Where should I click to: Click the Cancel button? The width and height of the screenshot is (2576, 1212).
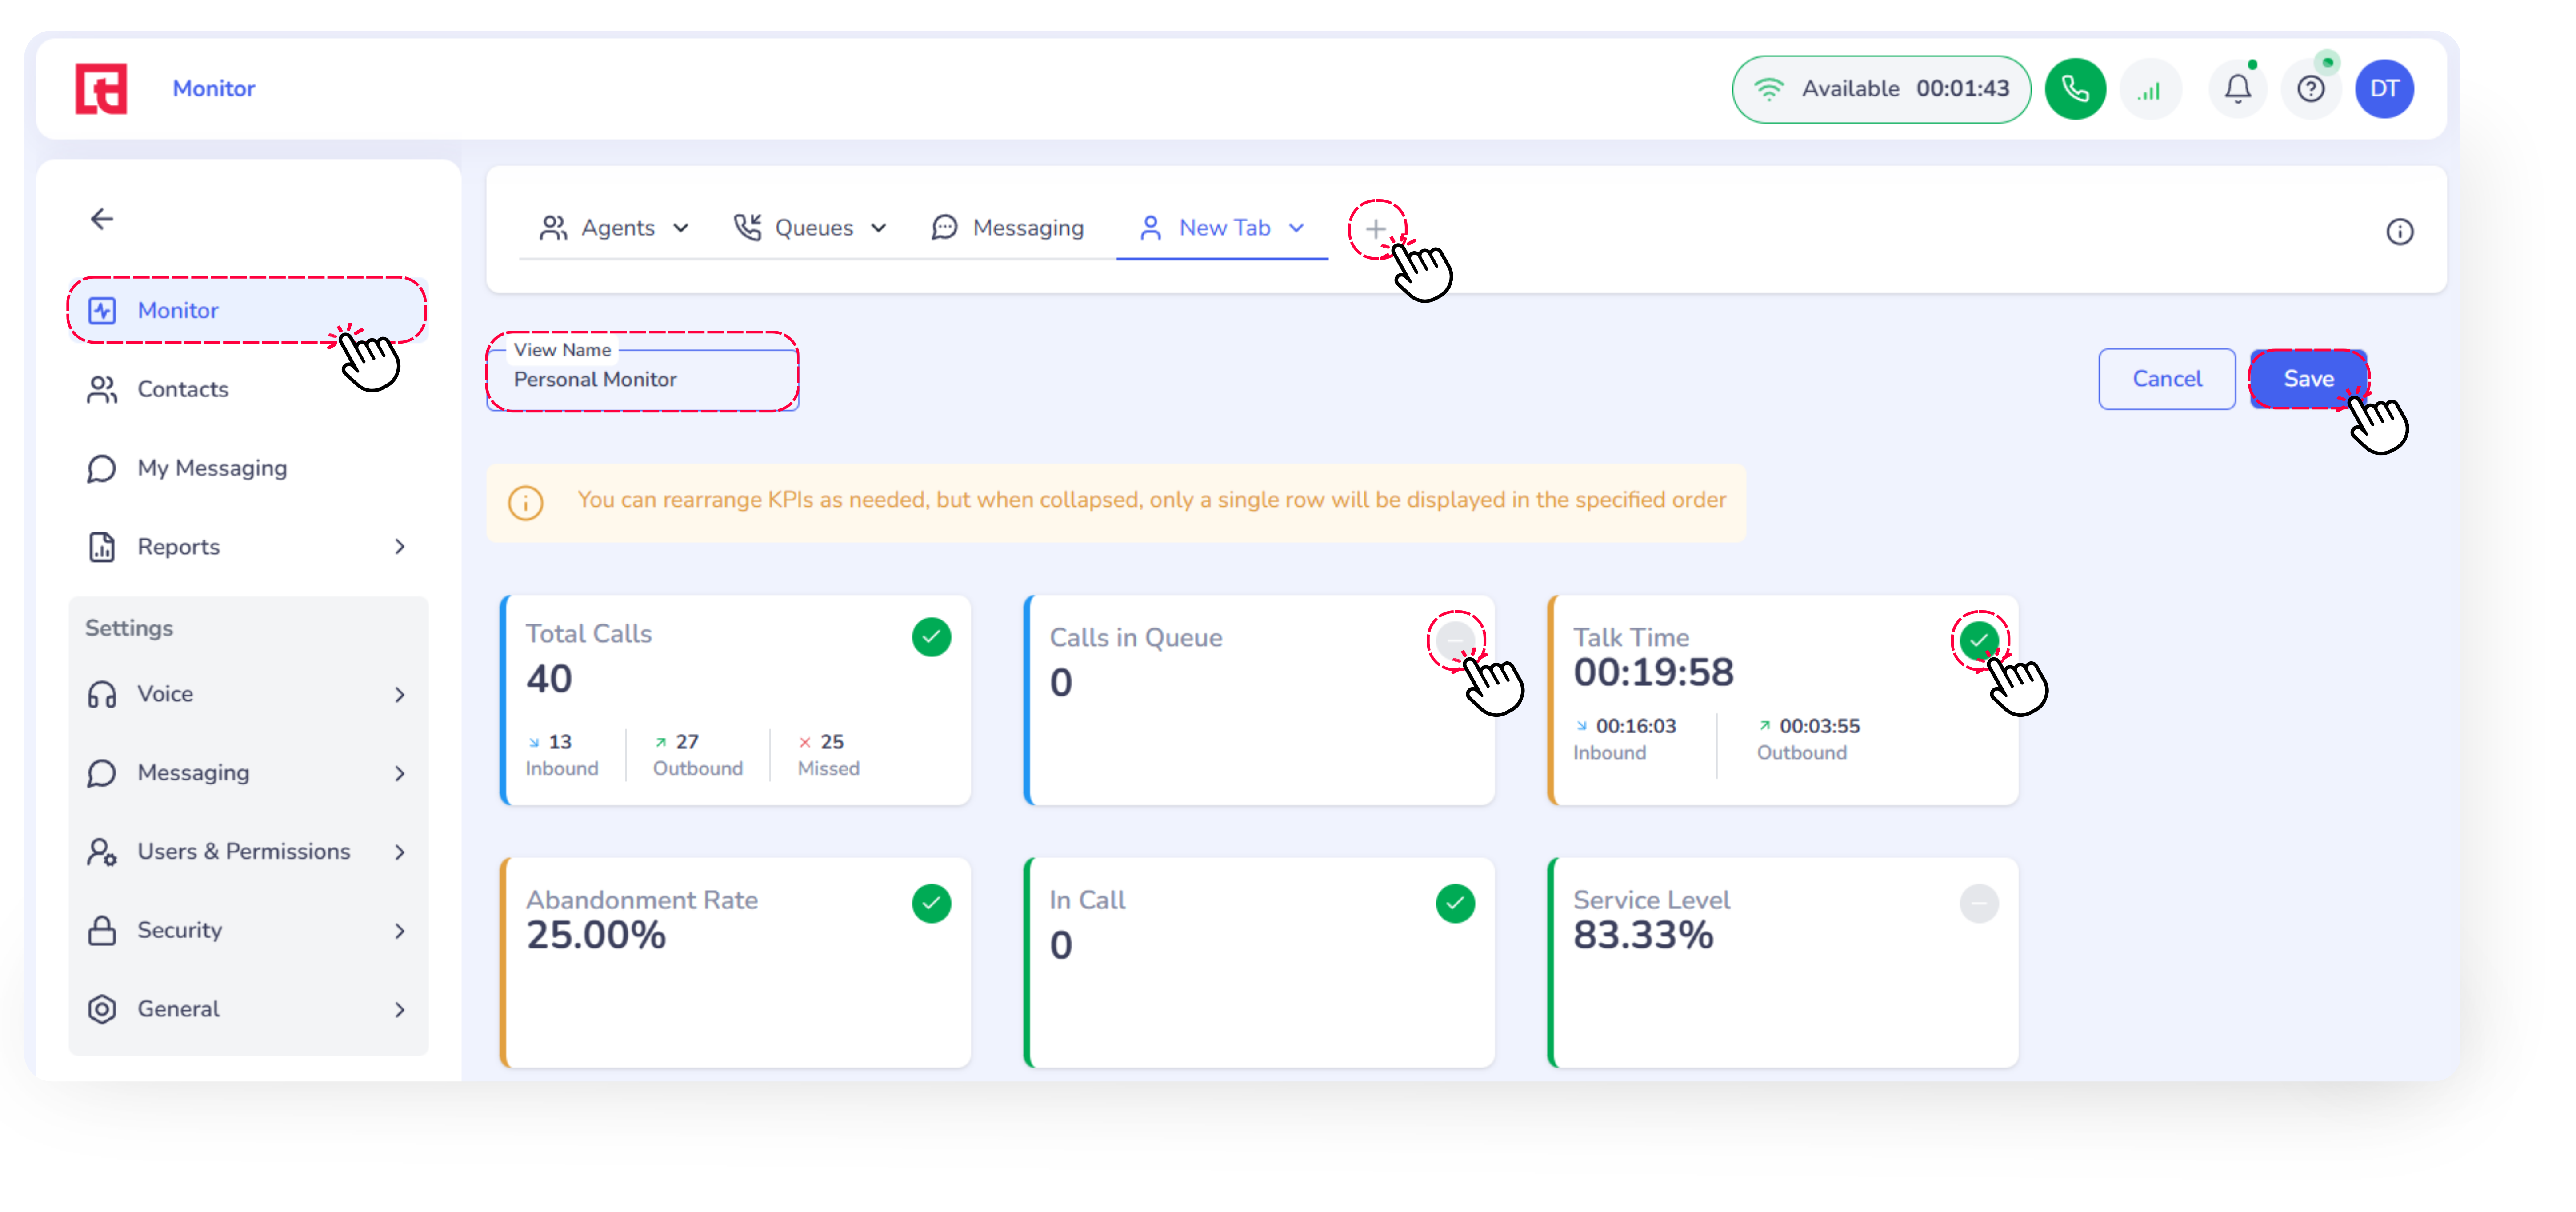point(2166,379)
